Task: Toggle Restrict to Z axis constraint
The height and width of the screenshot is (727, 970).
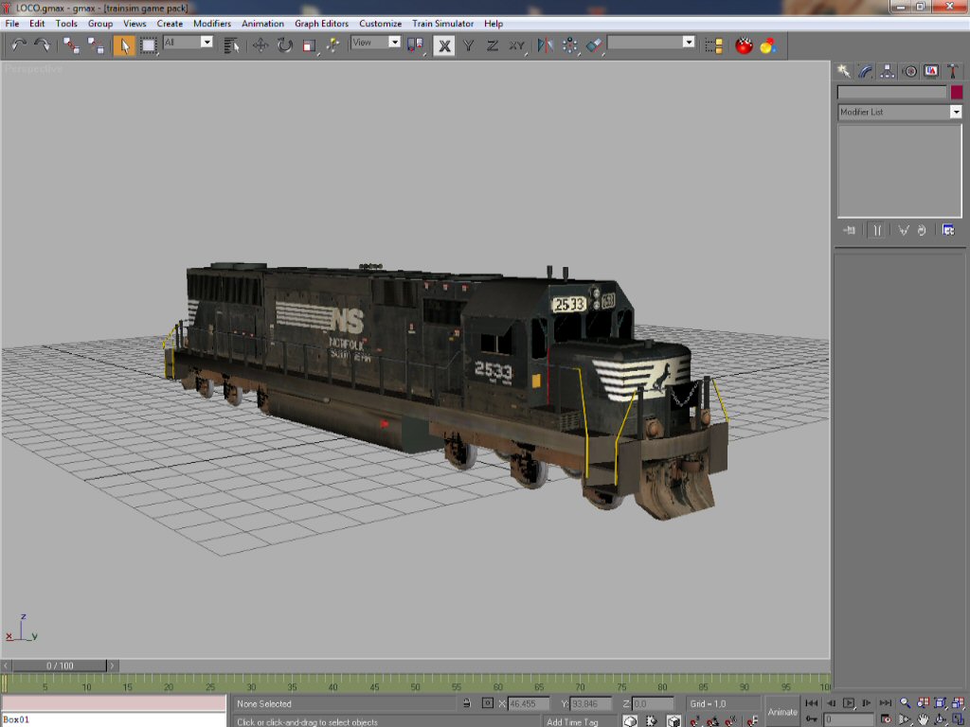Action: click(x=493, y=45)
